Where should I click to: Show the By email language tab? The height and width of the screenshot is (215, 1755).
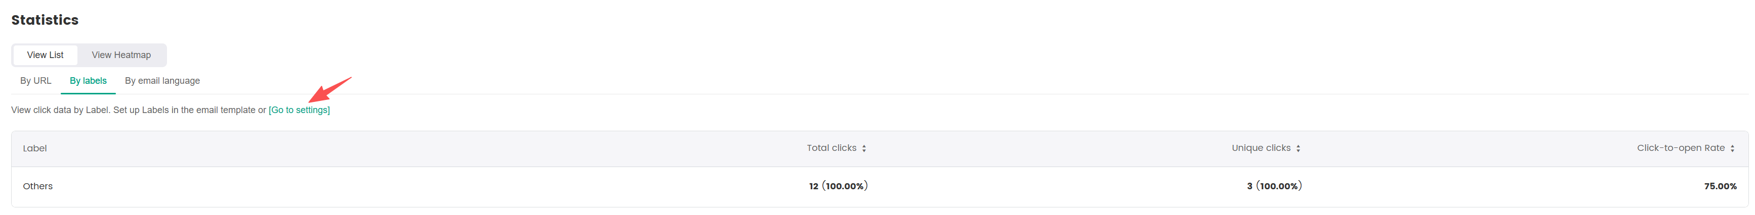pos(162,81)
